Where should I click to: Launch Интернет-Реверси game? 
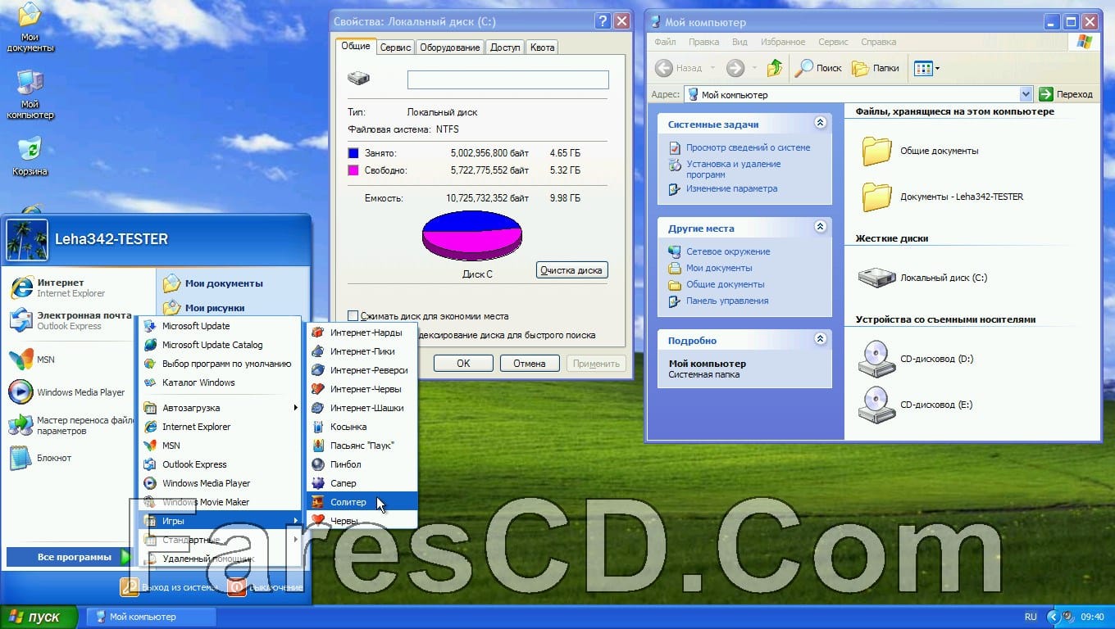click(362, 370)
